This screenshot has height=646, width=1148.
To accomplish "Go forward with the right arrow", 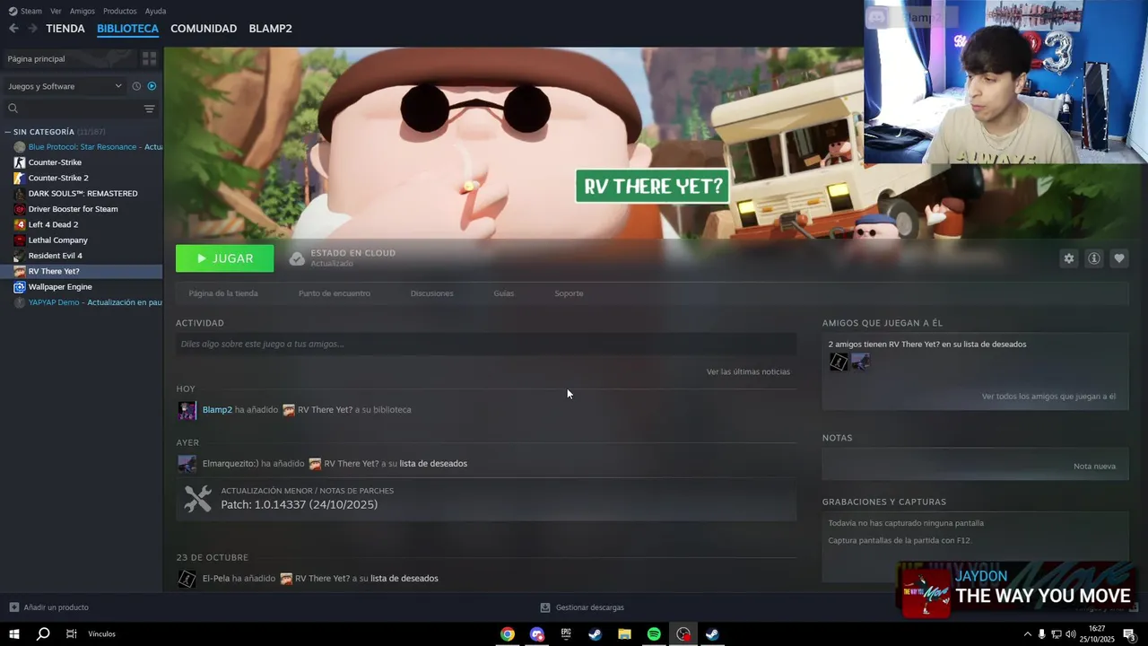I will coord(32,29).
